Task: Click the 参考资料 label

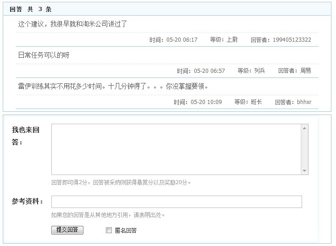Action: click(27, 201)
